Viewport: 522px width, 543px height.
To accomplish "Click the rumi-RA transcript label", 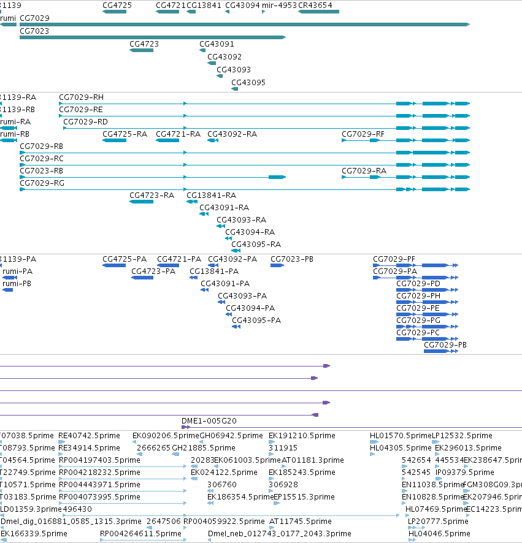I will pos(15,122).
